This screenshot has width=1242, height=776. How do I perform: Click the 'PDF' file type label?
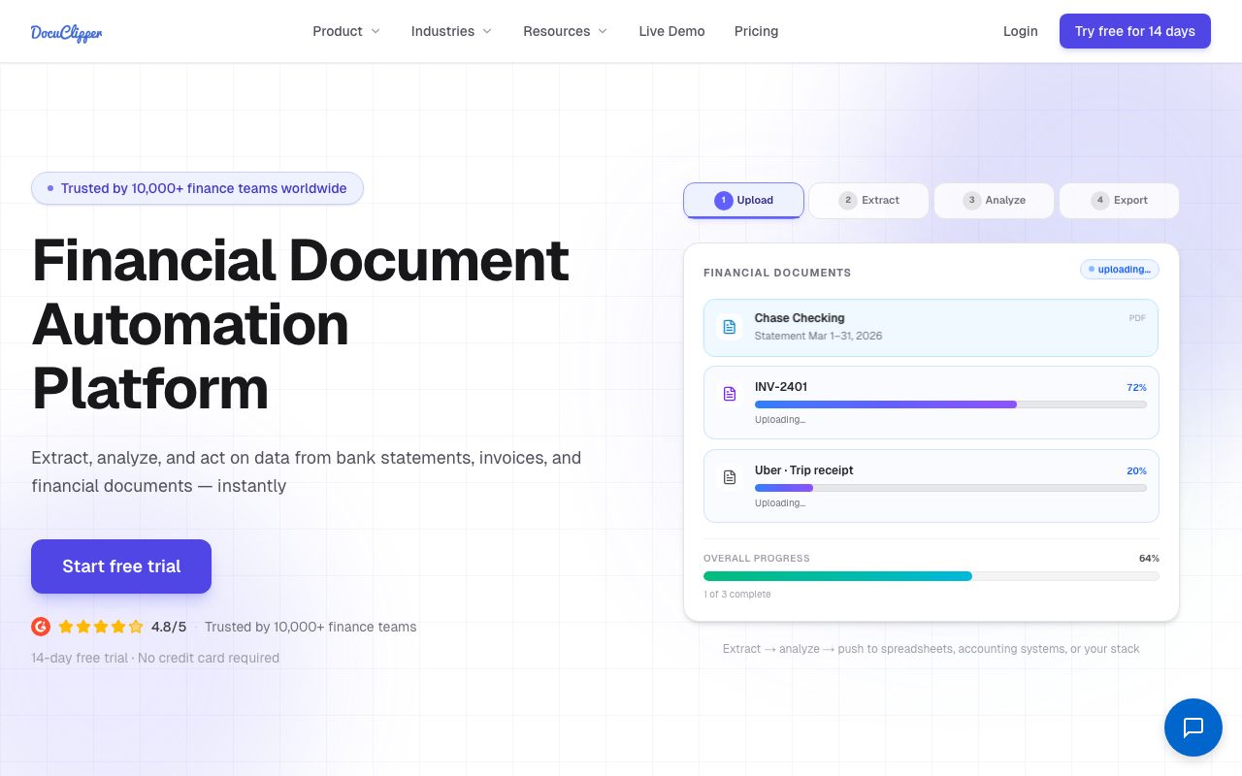click(x=1137, y=317)
